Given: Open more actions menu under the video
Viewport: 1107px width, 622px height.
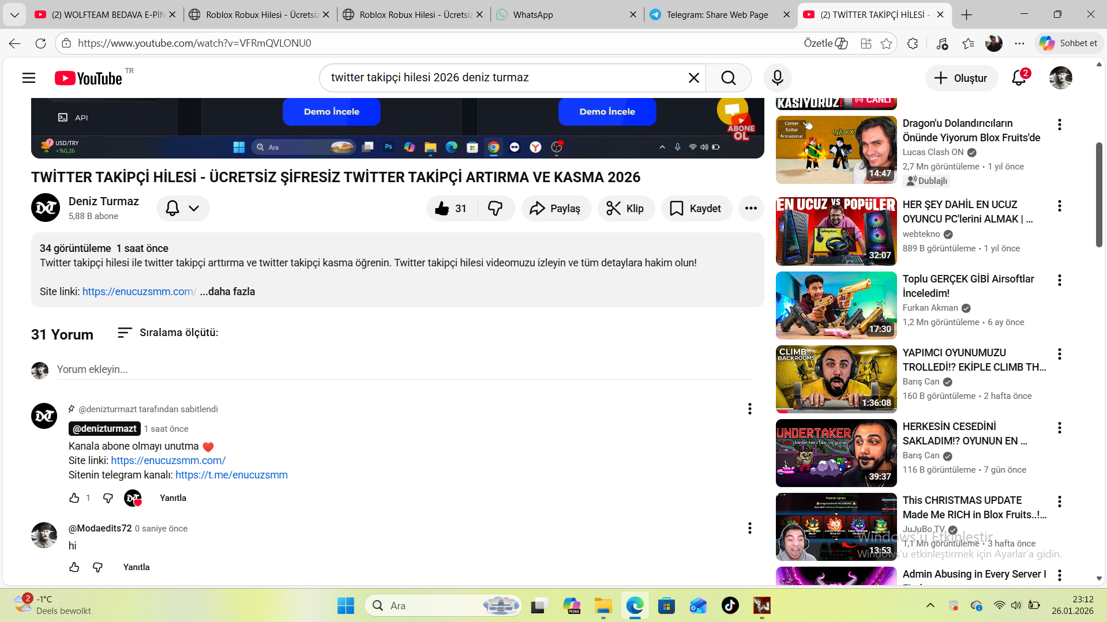Looking at the screenshot, I should 751,209.
